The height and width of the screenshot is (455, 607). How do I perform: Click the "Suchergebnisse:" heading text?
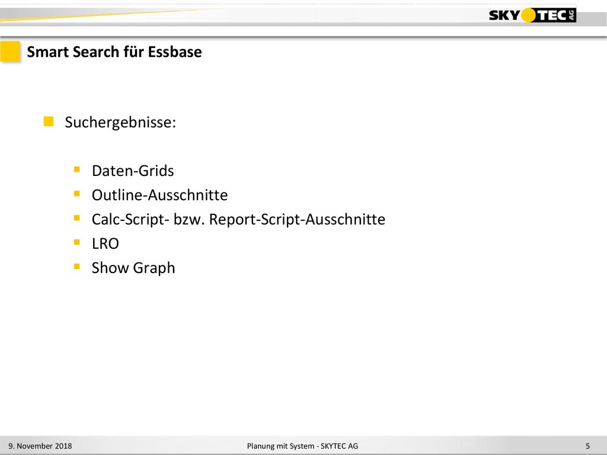[120, 122]
